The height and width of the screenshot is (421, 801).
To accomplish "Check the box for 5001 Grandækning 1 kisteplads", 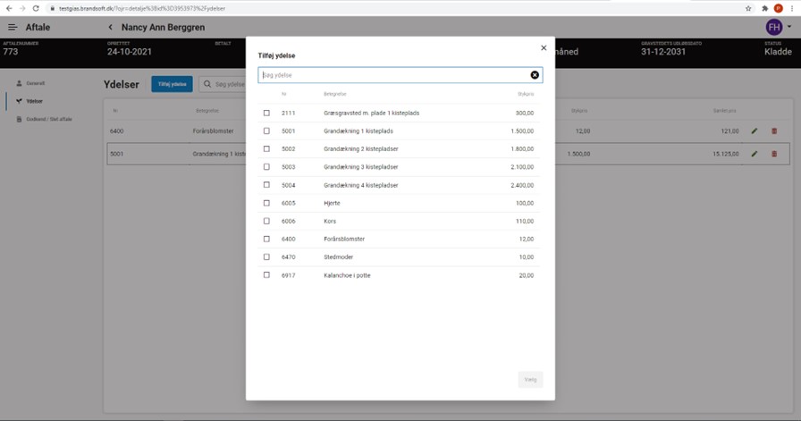I will [x=266, y=131].
